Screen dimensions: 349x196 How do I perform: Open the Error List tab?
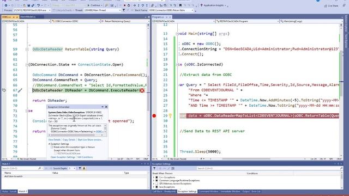[256, 191]
